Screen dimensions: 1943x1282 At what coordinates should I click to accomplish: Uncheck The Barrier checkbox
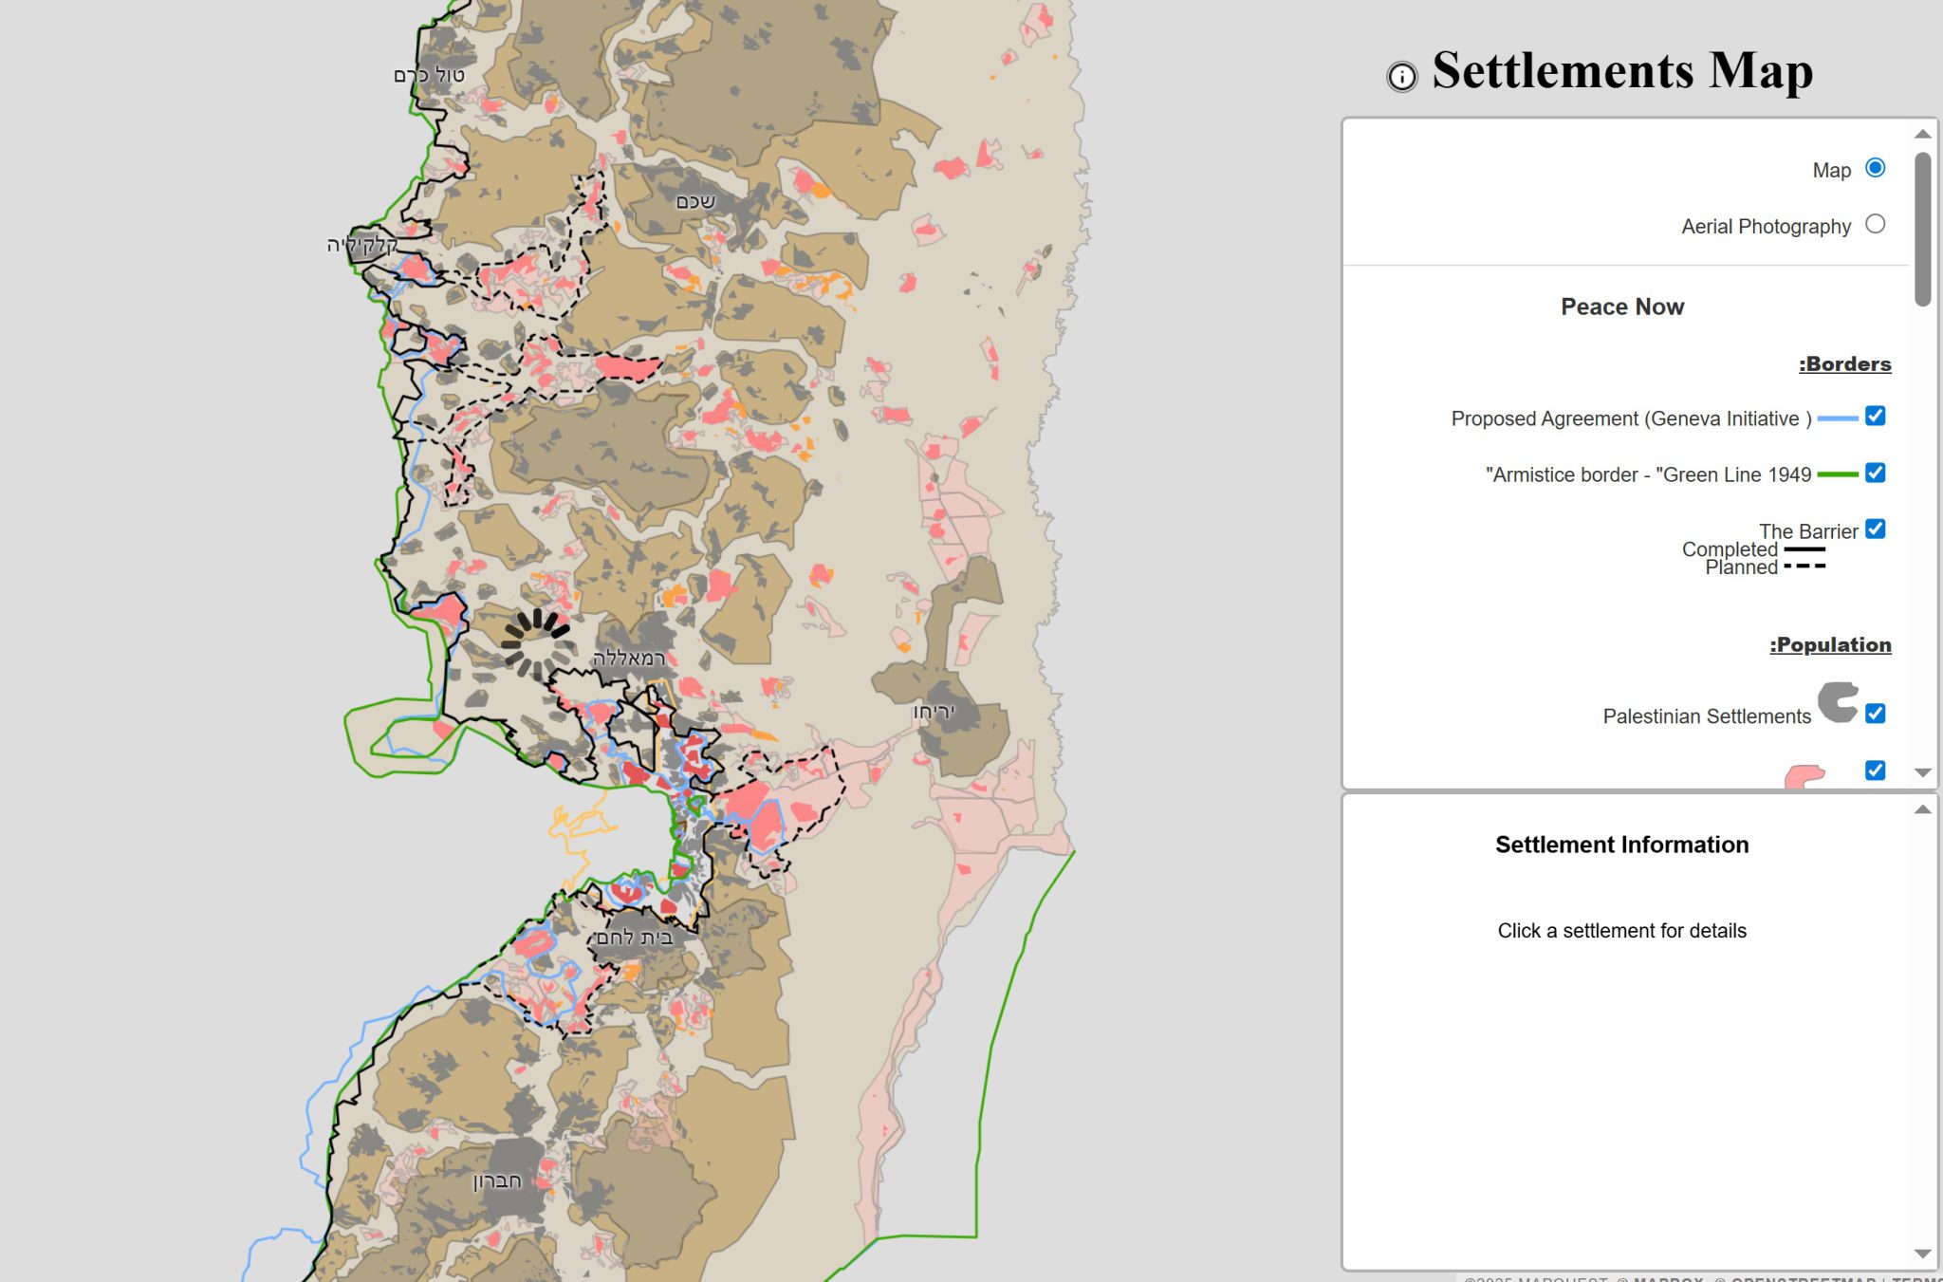click(1874, 530)
